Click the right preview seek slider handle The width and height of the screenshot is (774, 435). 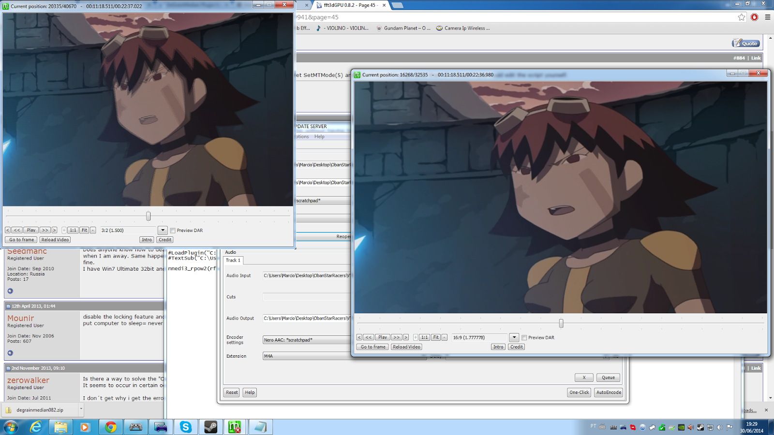pos(561,323)
